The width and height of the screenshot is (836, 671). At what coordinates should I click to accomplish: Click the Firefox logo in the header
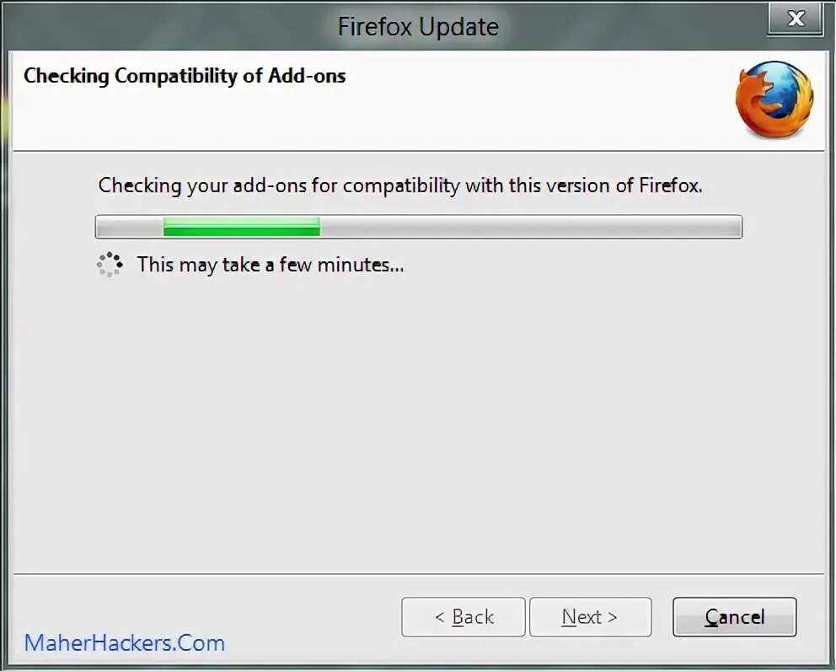(x=774, y=99)
